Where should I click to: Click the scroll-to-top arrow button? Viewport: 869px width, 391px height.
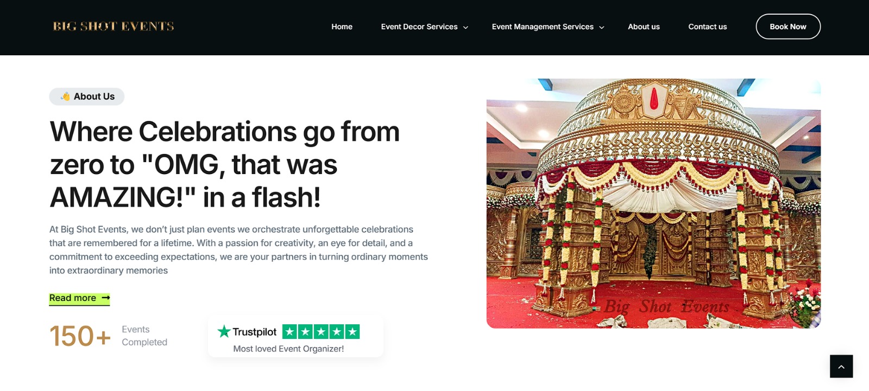pyautogui.click(x=841, y=367)
